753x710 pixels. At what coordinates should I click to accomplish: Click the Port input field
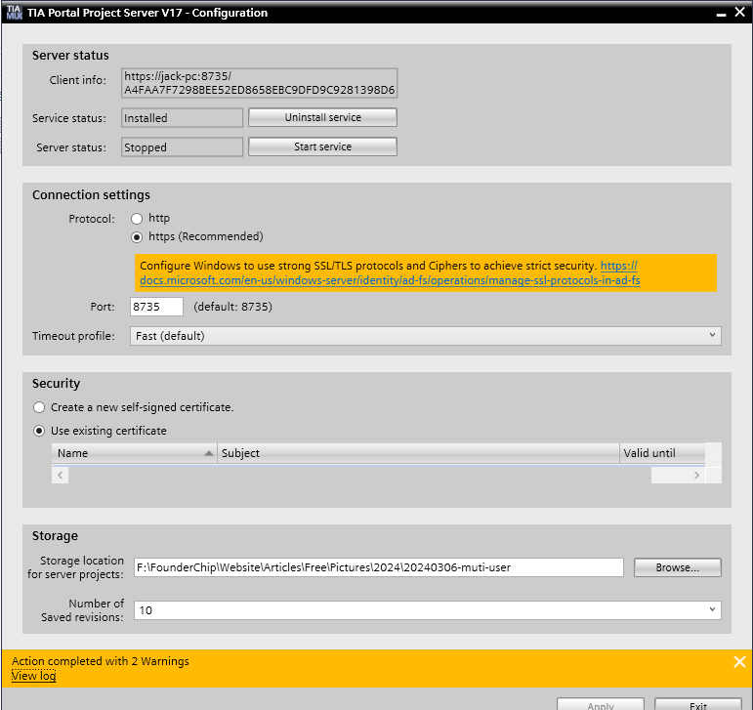tap(156, 307)
